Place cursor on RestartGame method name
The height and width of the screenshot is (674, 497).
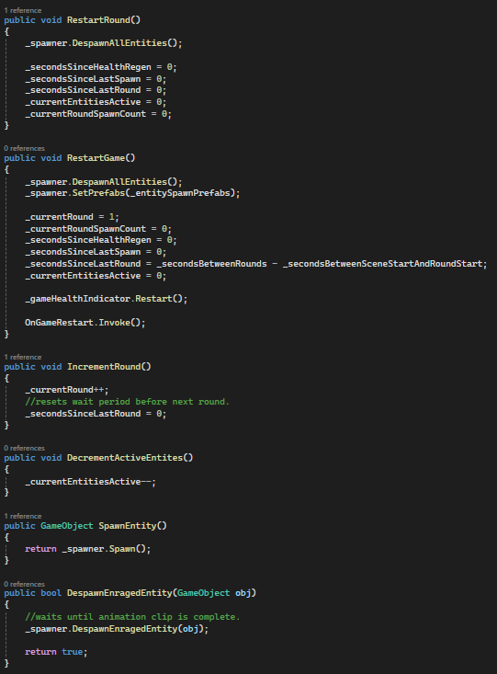pyautogui.click(x=96, y=158)
